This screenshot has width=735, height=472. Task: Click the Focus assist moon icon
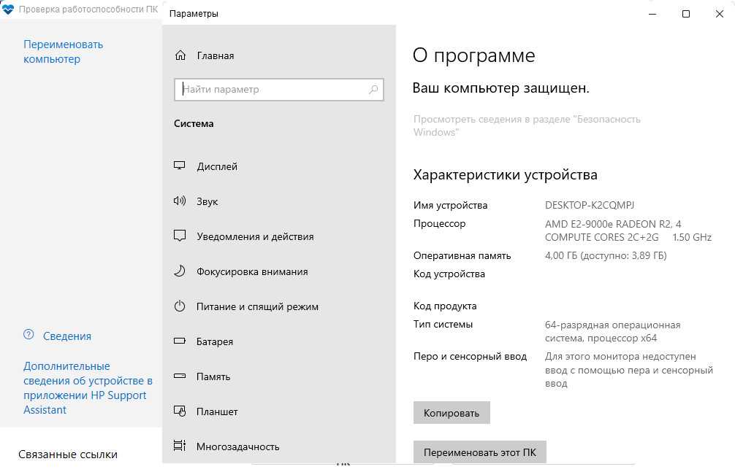pyautogui.click(x=180, y=271)
